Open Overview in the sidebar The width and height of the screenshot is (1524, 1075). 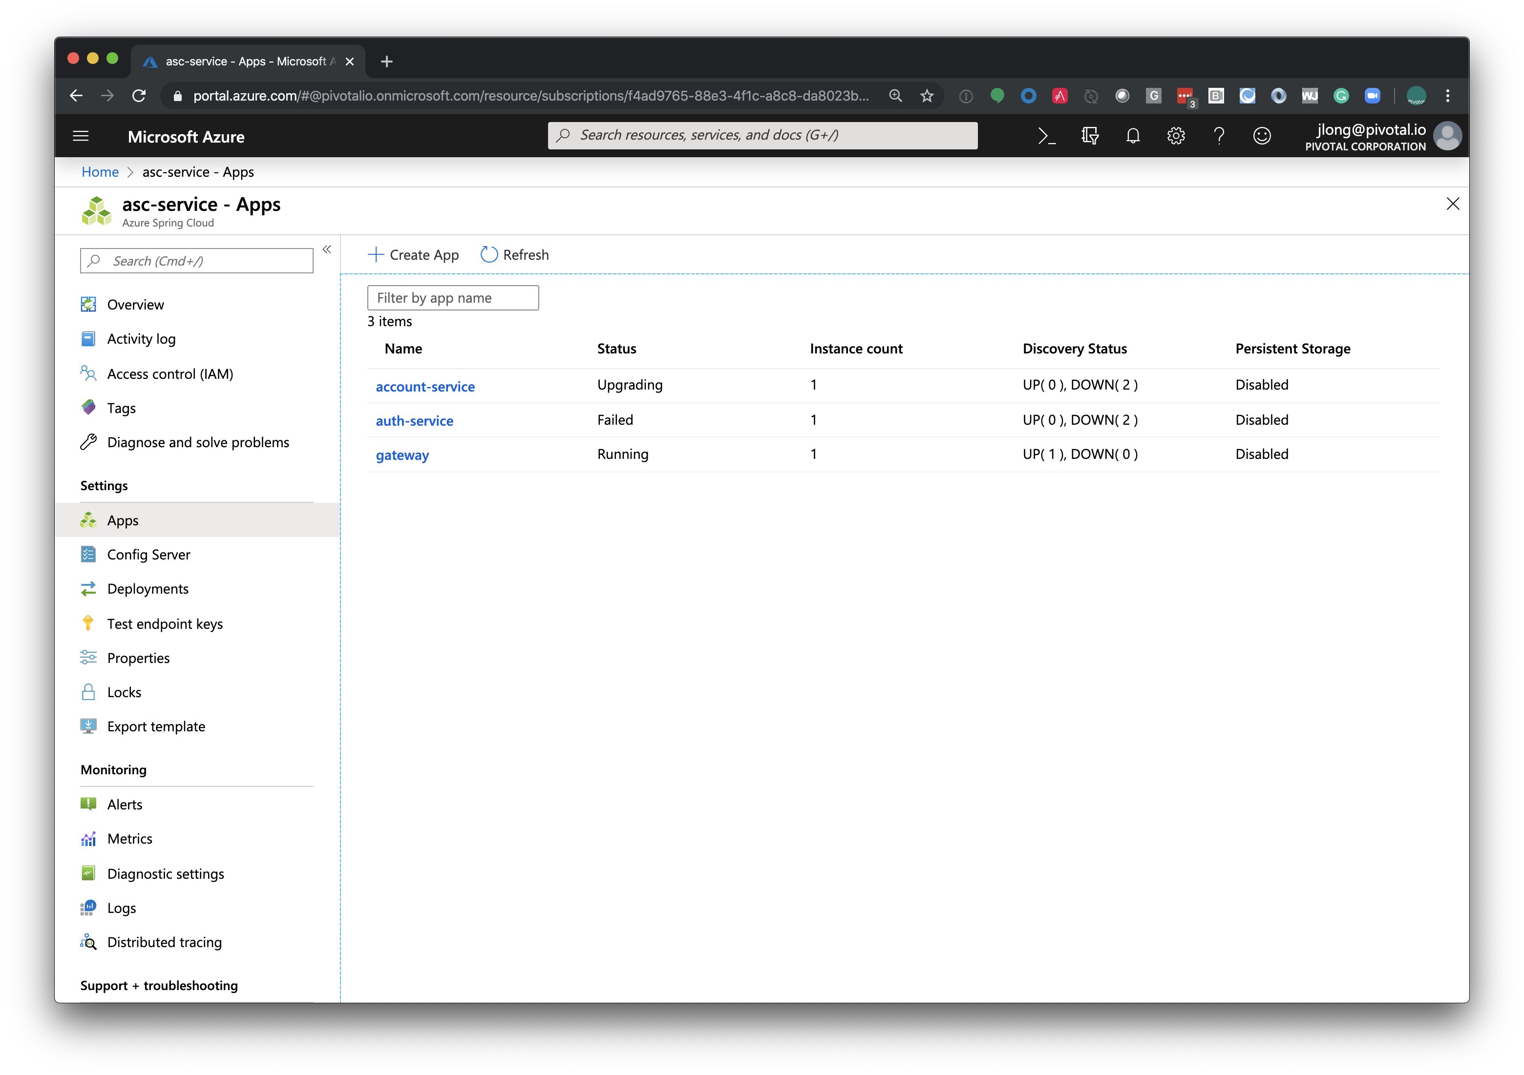click(135, 305)
